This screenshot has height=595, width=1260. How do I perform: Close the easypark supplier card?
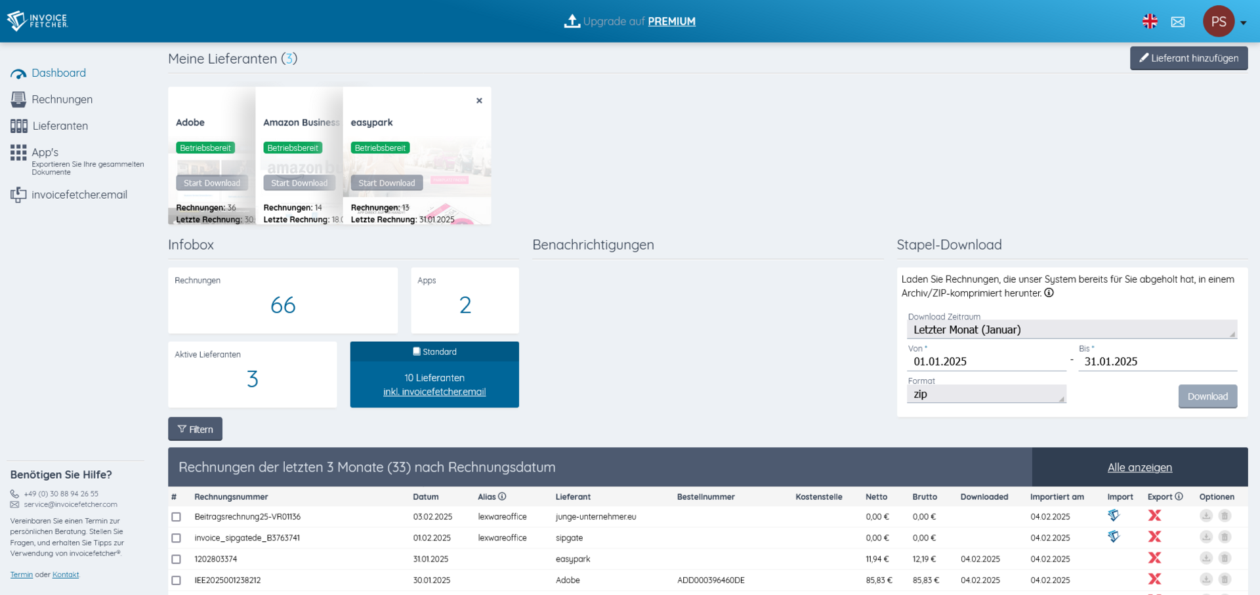pos(479,100)
